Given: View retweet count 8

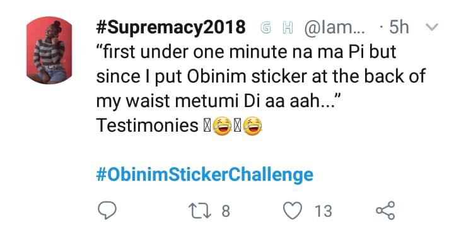Looking at the screenshot, I should (x=226, y=211).
